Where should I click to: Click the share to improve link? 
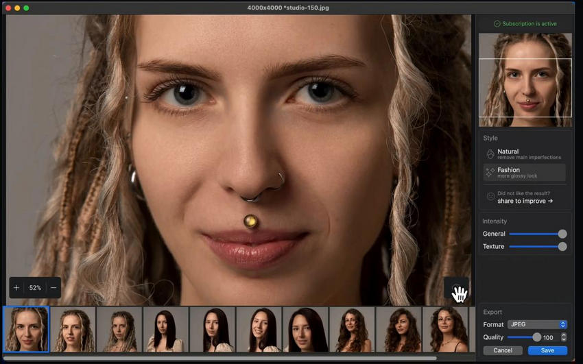525,202
